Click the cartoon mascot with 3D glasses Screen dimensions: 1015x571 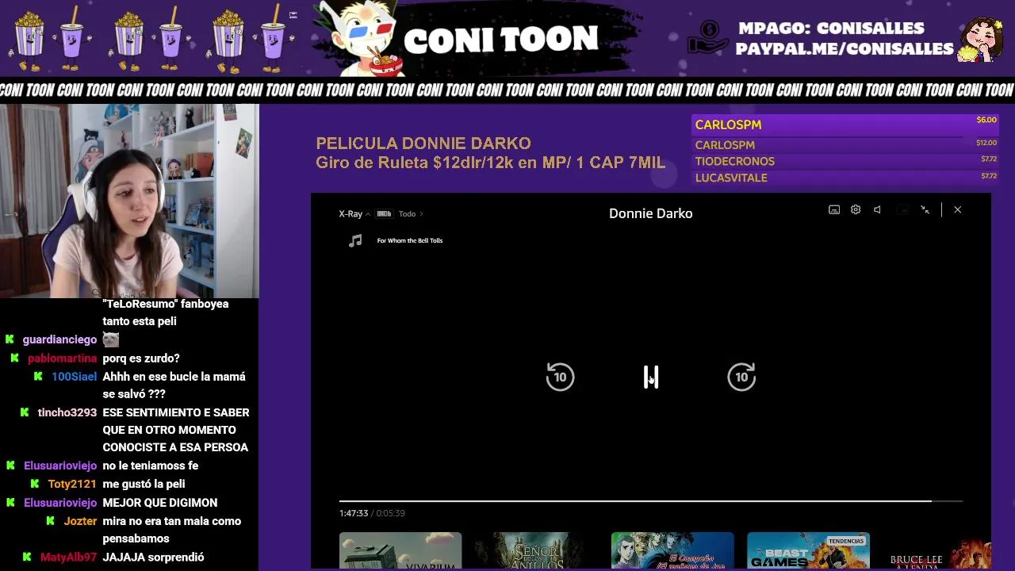363,40
